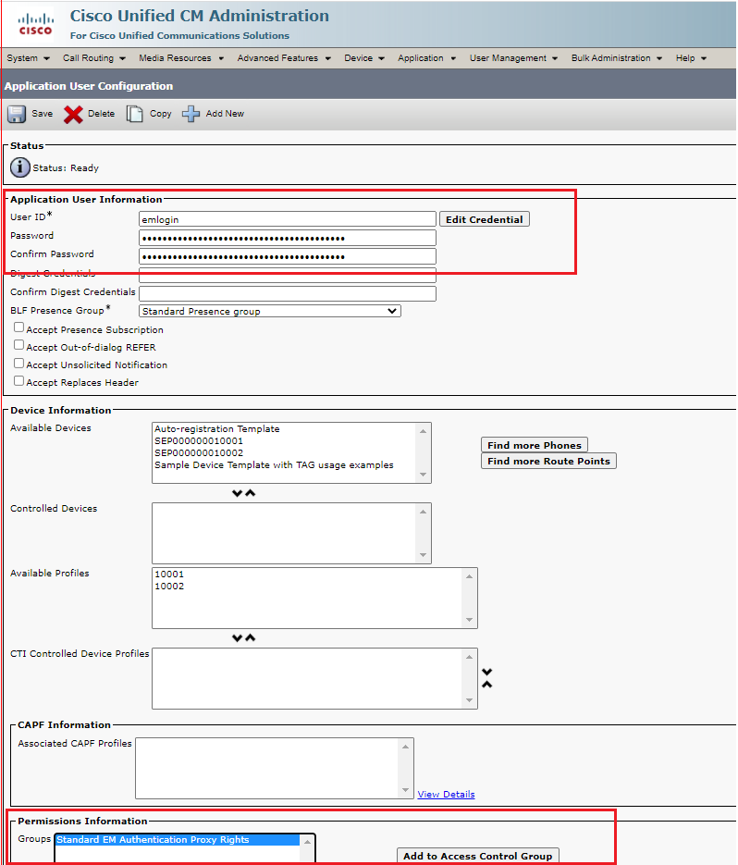
Task: Select Standard EM Authentication Proxy Rights group
Action: point(177,840)
